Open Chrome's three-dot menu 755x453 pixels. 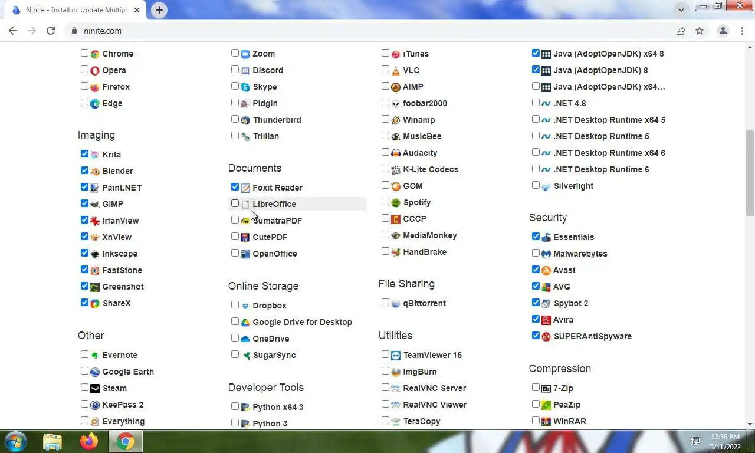click(x=742, y=31)
